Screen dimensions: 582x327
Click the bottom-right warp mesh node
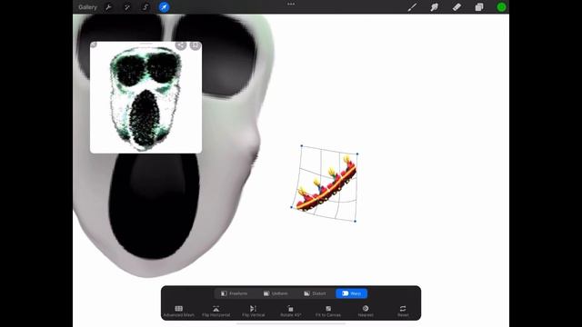tap(356, 222)
